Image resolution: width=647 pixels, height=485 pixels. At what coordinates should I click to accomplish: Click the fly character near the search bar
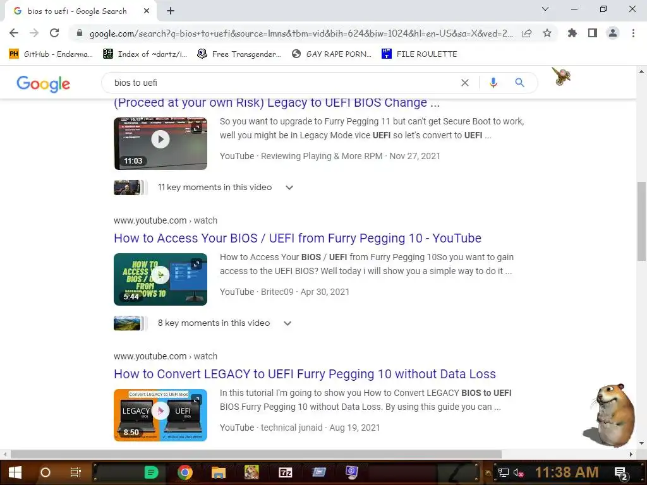(x=561, y=76)
